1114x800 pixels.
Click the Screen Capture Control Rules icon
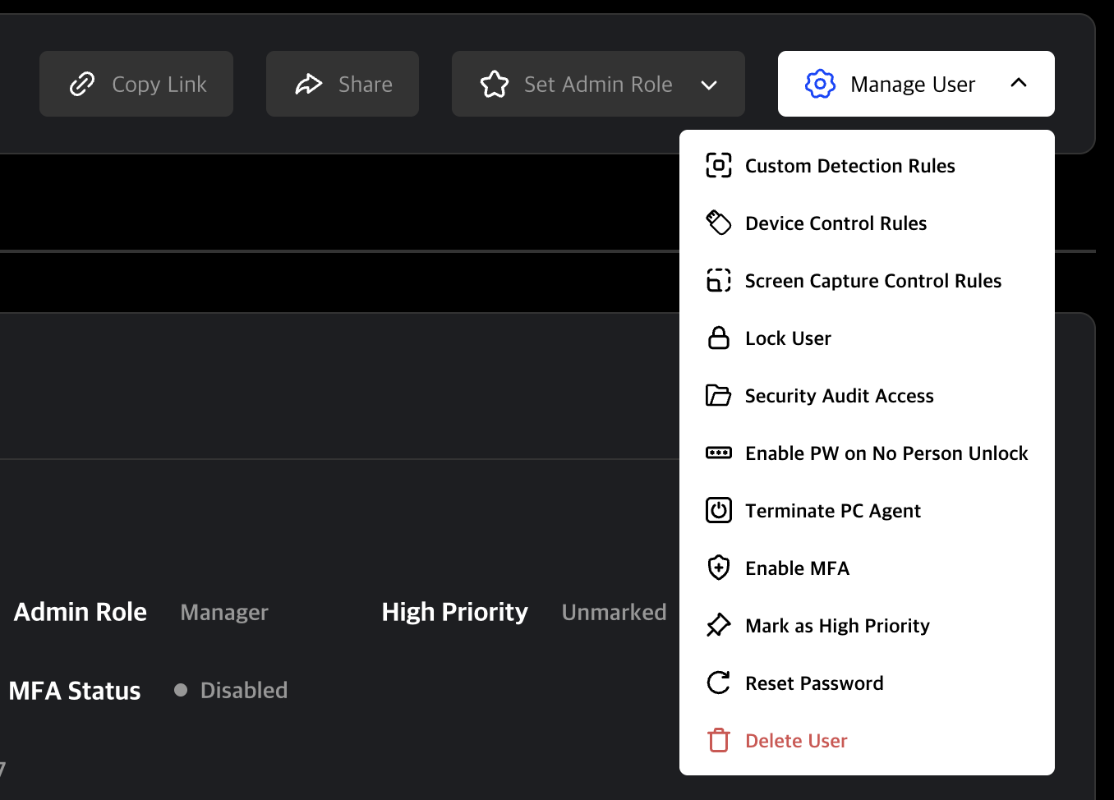(x=719, y=280)
